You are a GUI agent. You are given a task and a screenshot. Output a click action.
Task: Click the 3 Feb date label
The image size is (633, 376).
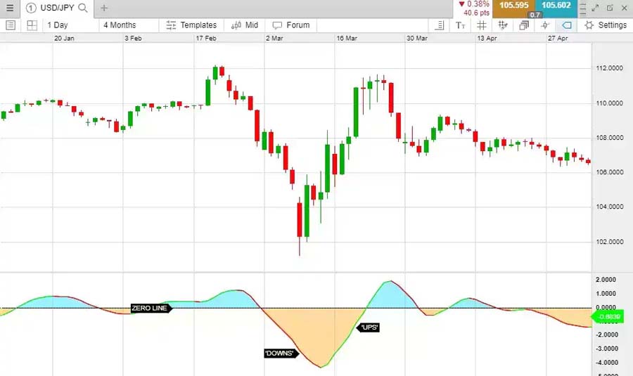click(133, 39)
